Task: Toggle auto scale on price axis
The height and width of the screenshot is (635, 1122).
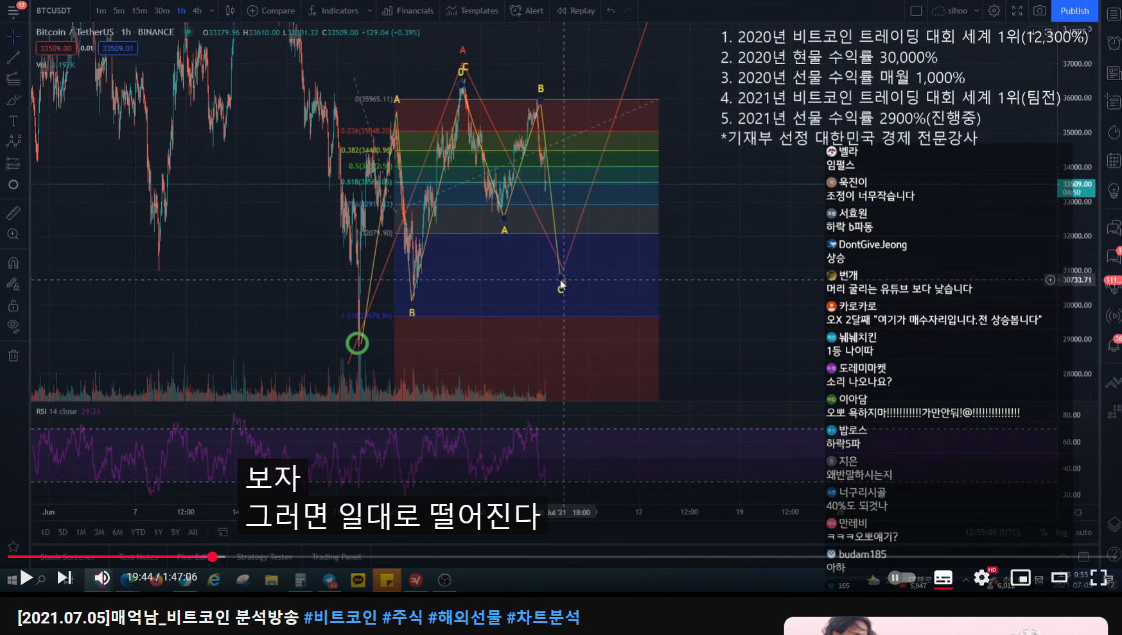Action: 1083,532
